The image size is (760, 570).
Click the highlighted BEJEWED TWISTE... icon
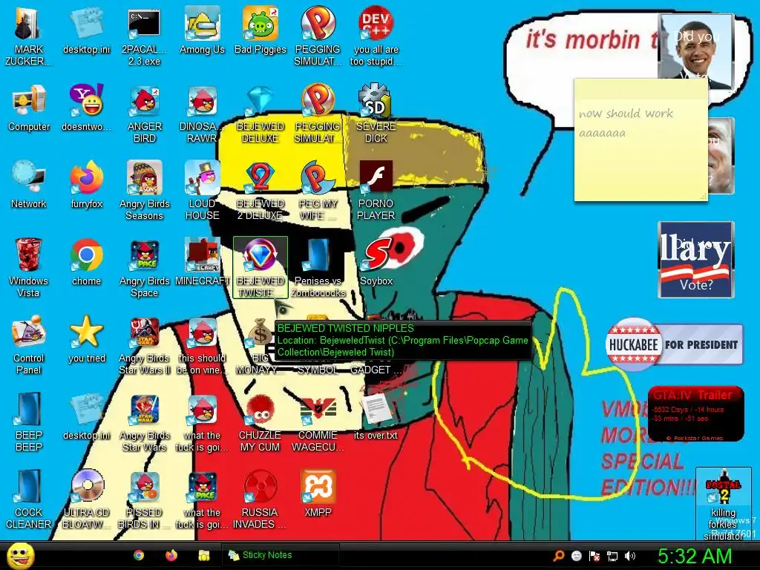click(x=261, y=267)
